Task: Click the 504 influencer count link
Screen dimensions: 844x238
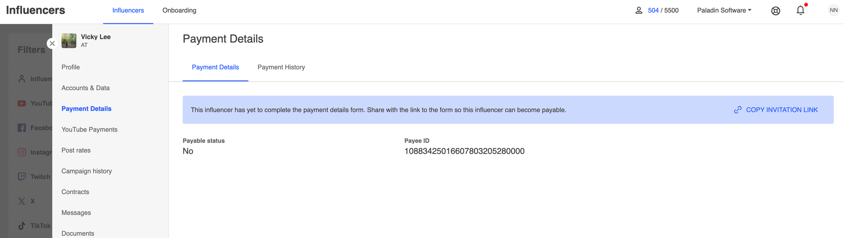Action: pos(653,10)
